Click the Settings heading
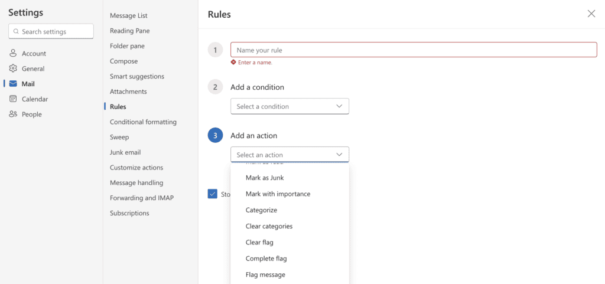 tap(26, 12)
